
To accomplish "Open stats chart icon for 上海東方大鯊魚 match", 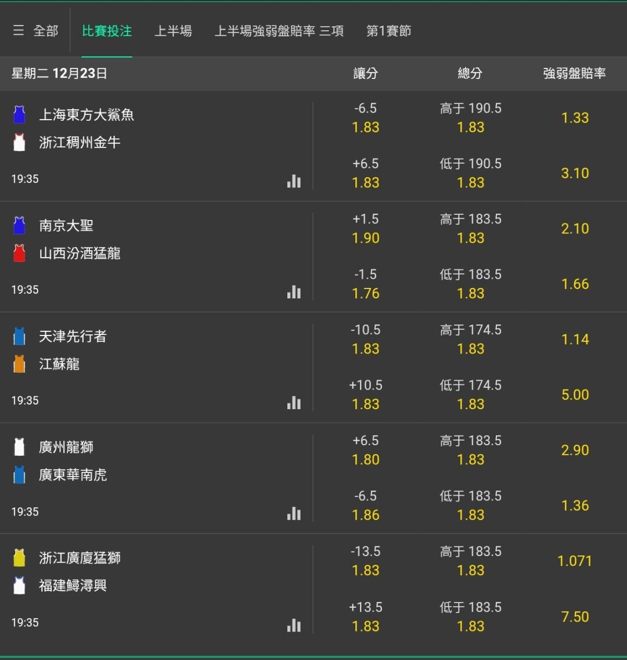I will 294,181.
